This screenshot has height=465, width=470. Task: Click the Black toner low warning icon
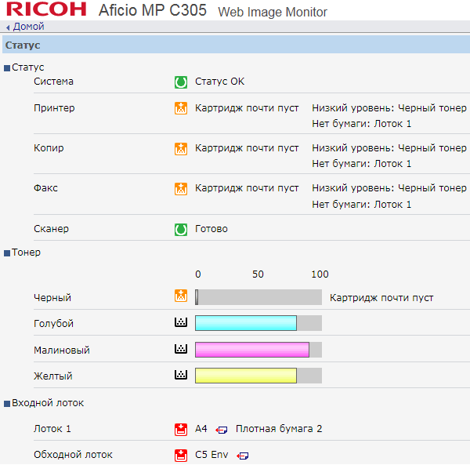pos(181,296)
